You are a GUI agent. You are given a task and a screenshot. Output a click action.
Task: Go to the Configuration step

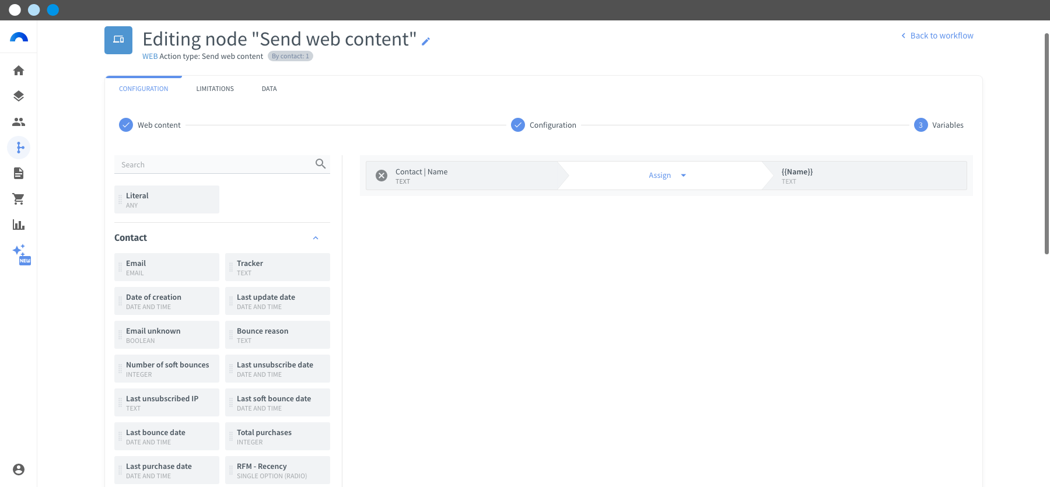click(x=544, y=125)
